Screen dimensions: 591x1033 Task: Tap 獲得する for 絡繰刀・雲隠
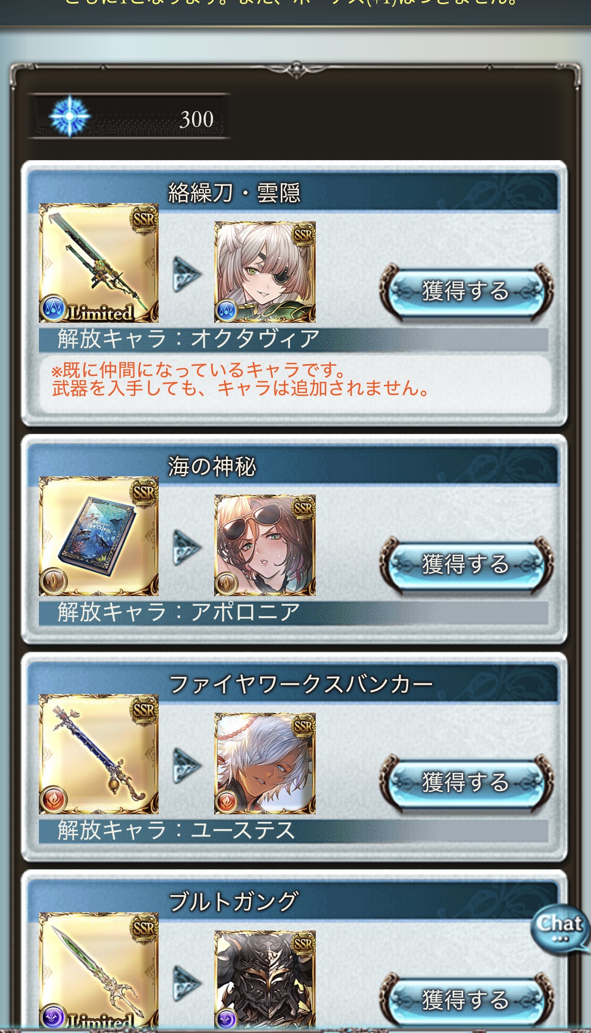pyautogui.click(x=466, y=291)
